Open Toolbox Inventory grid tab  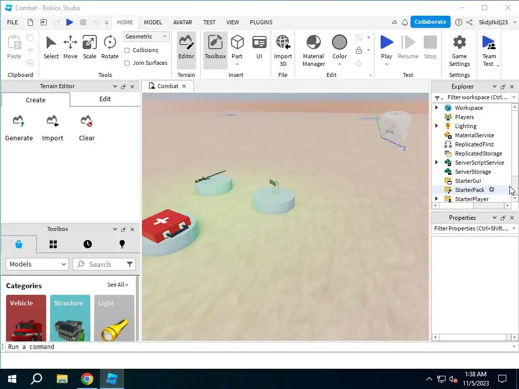tap(53, 244)
